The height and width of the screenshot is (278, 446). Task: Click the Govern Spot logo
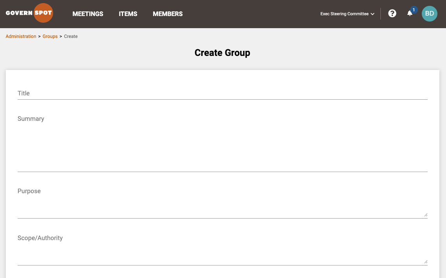coord(29,13)
